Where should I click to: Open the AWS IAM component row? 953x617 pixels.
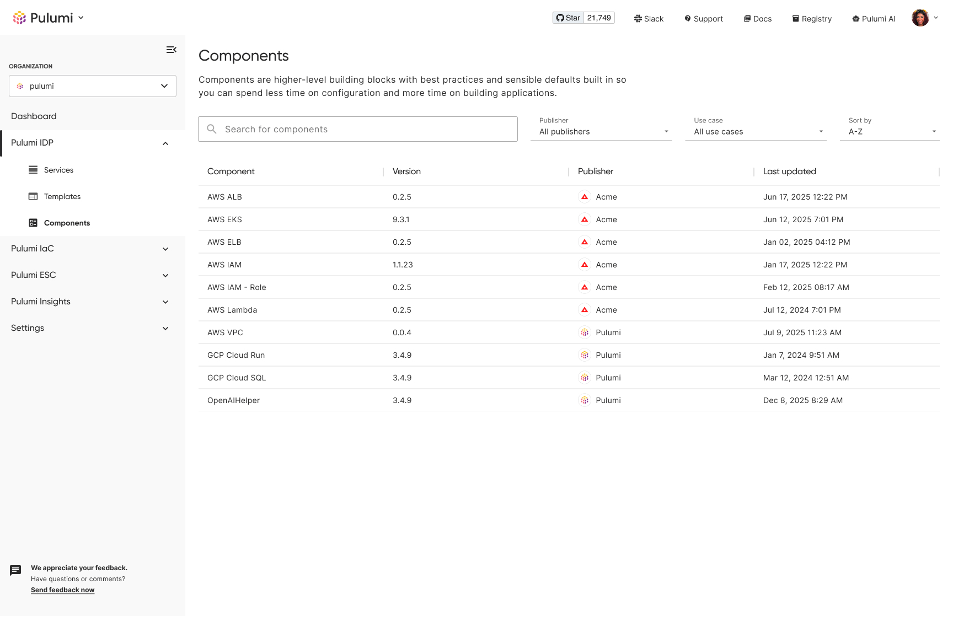(x=569, y=265)
